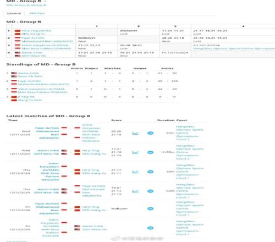Open Fajar ALFIAN link in group table
The image size is (275, 242).
[x=33, y=38]
